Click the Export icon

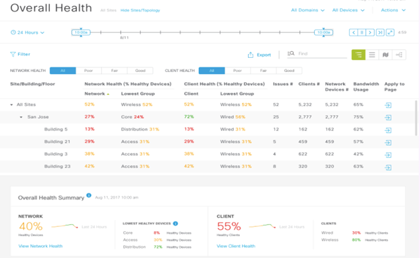click(250, 55)
